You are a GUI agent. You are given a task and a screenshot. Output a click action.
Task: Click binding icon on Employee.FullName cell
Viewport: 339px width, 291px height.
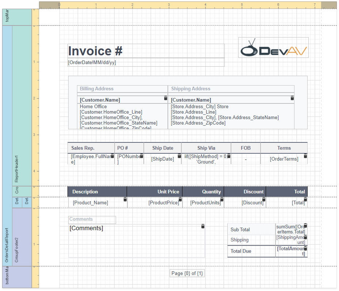[x=112, y=156]
